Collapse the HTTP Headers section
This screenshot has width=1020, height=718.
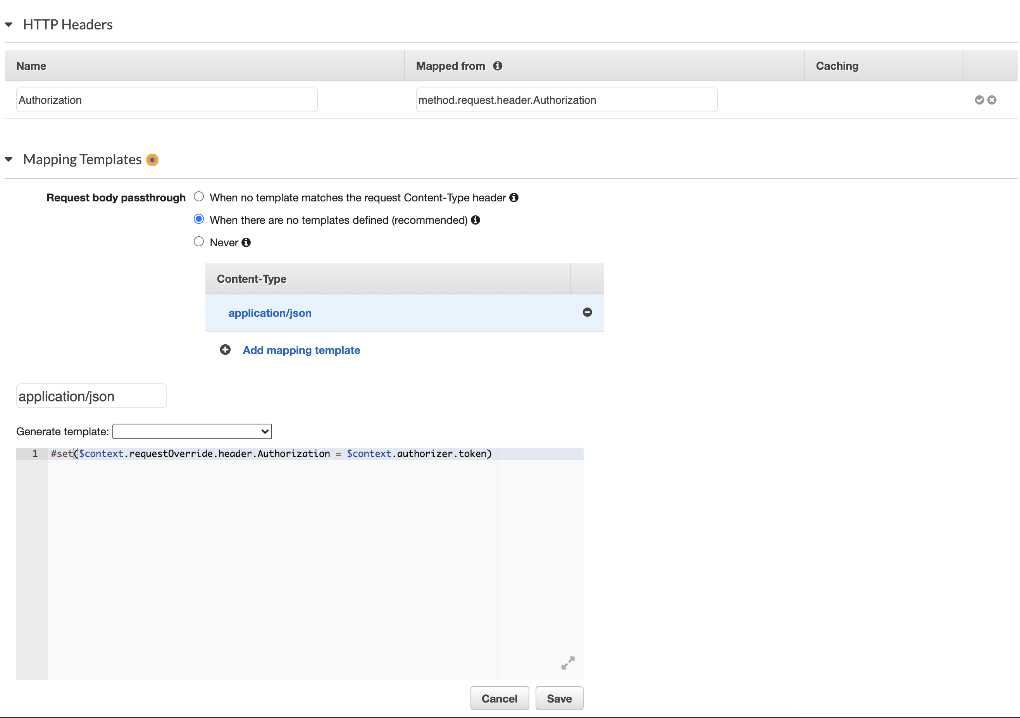tap(9, 24)
